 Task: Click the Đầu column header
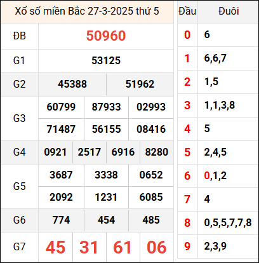[x=187, y=11]
